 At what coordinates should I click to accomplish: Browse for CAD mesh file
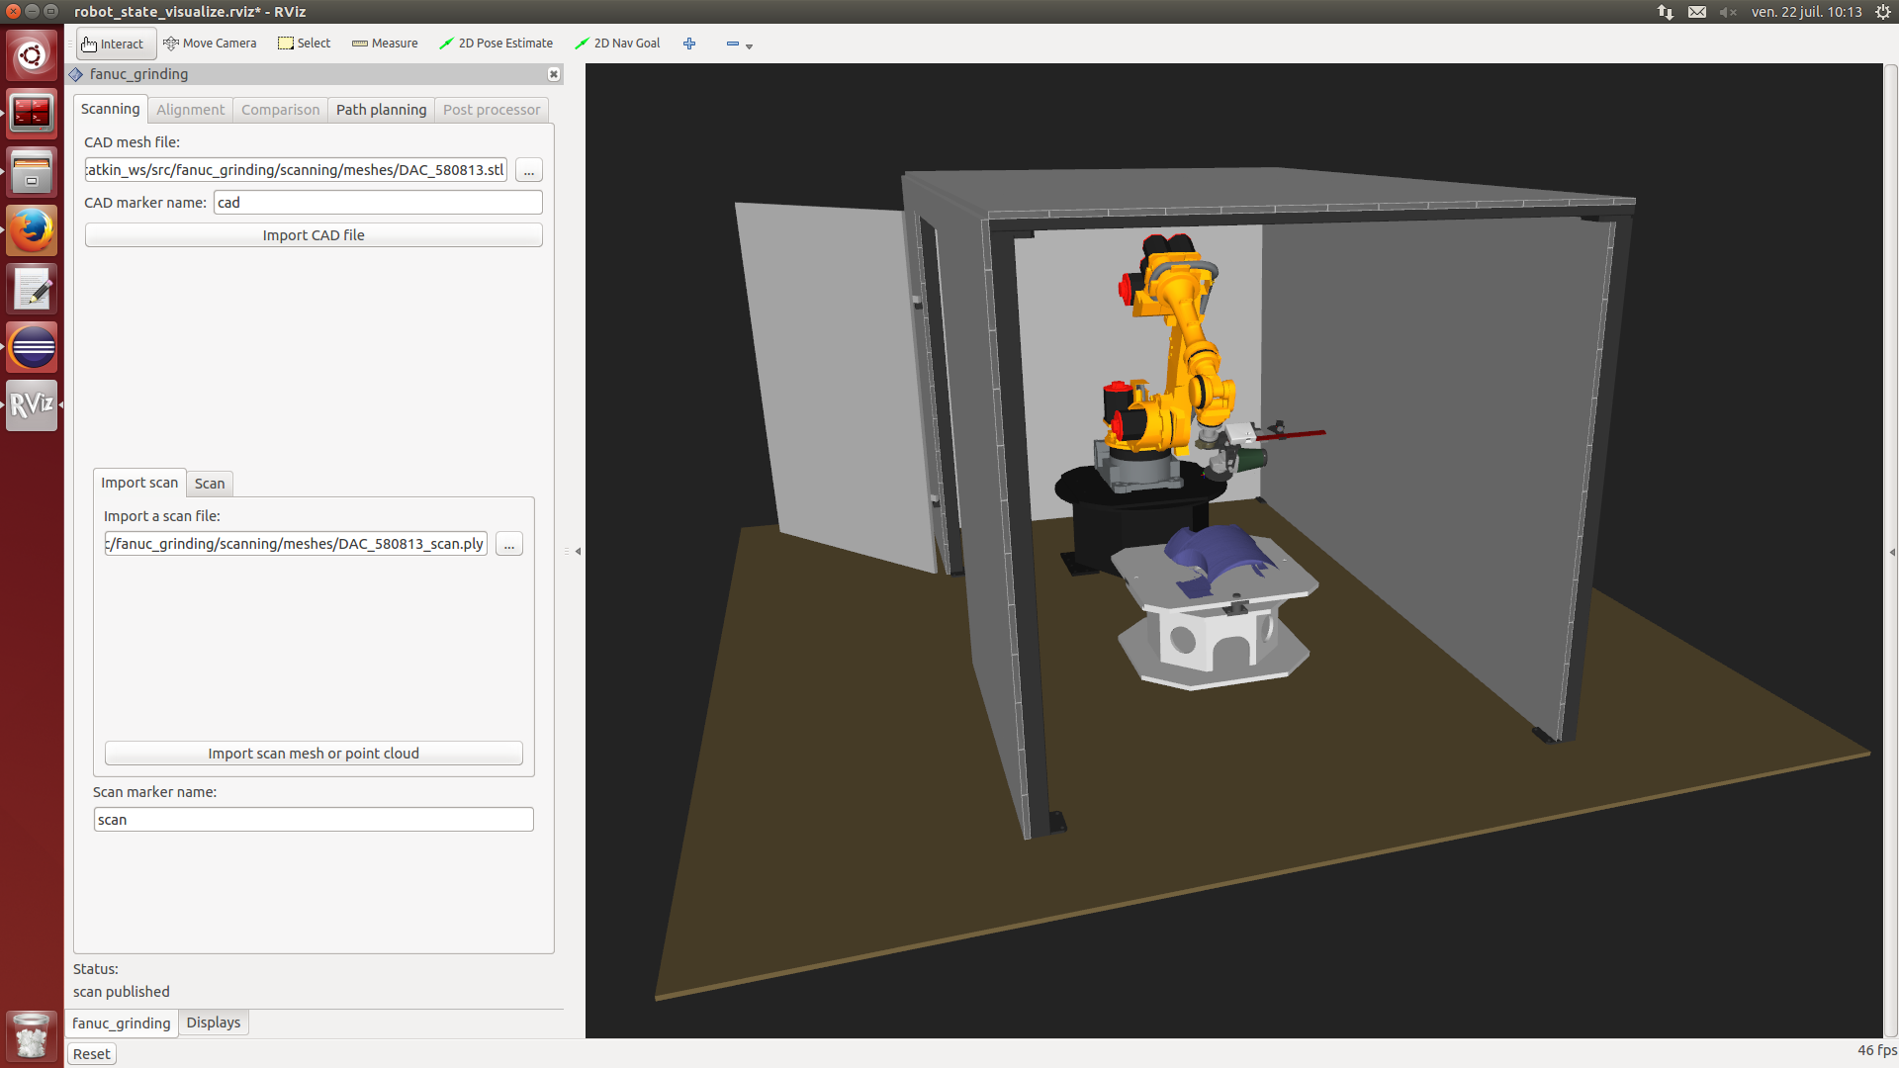(x=529, y=171)
